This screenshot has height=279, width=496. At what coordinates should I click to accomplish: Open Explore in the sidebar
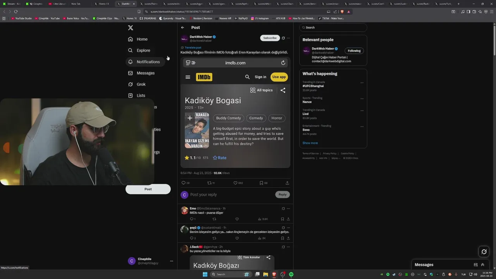pos(139,50)
